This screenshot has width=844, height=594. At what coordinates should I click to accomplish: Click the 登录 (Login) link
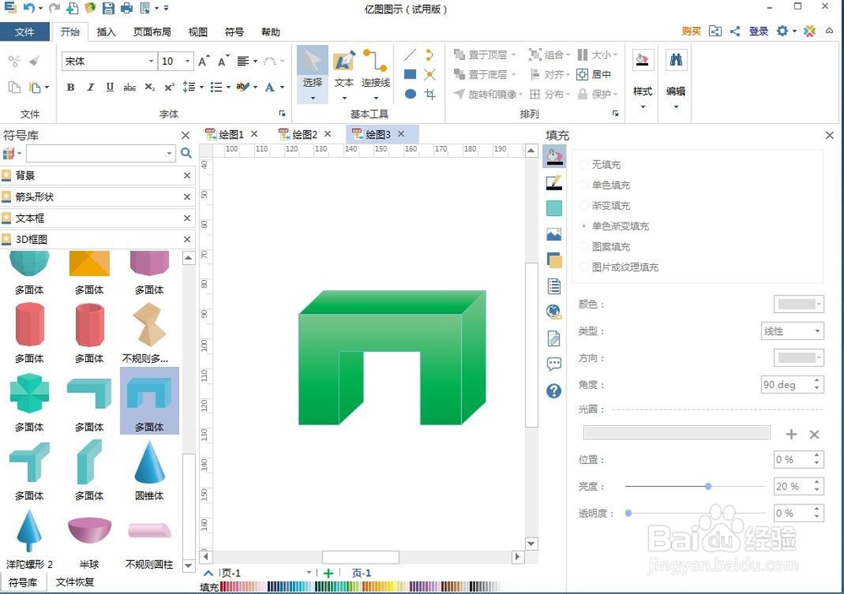point(758,31)
